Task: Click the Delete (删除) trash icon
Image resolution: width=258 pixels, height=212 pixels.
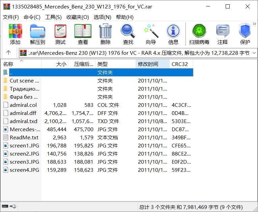Action: (106, 34)
